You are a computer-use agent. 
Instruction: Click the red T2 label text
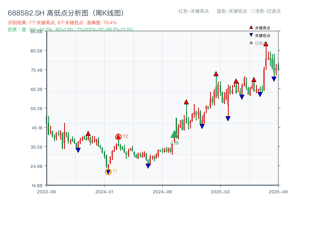tap(125, 136)
